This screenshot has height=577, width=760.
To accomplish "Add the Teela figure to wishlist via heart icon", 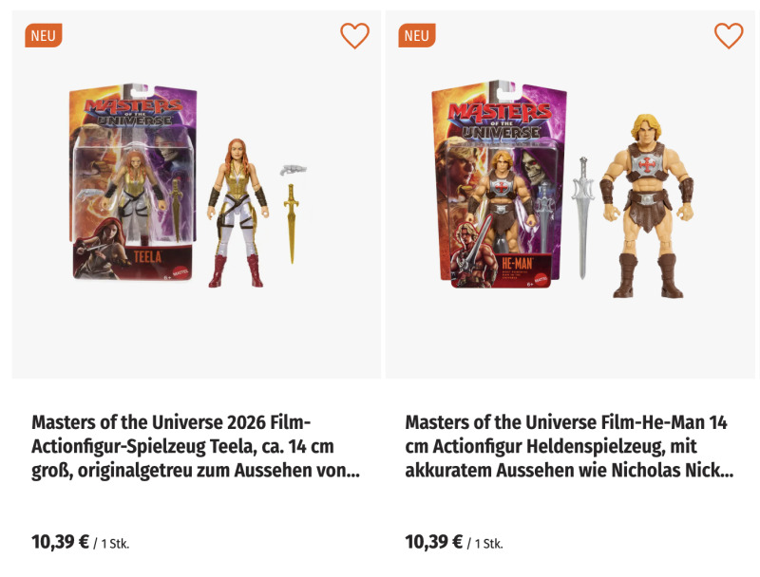I will pos(354,36).
